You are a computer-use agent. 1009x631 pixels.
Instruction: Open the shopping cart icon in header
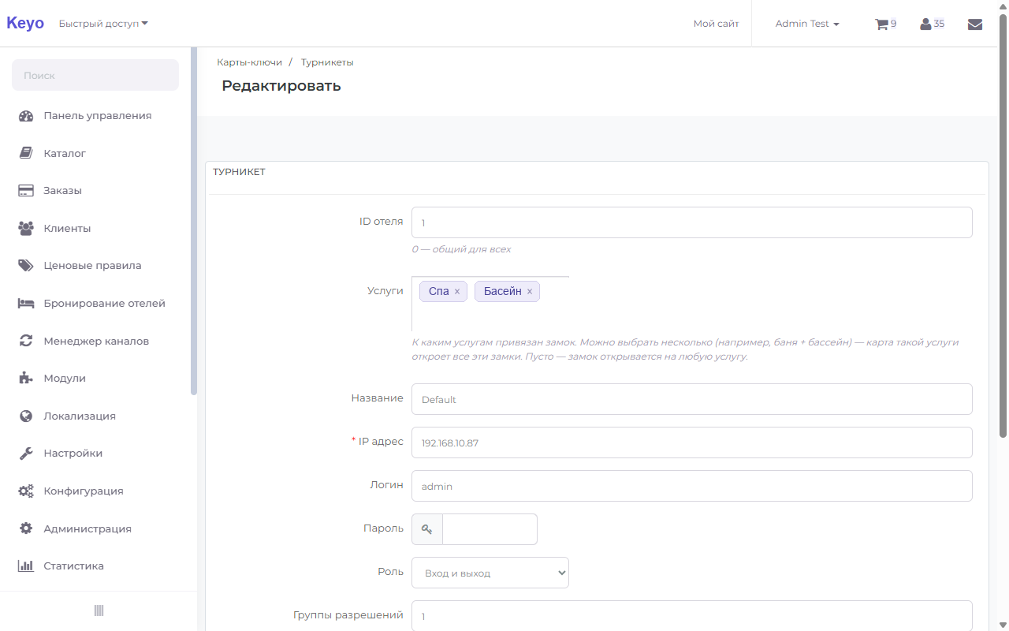pos(881,24)
